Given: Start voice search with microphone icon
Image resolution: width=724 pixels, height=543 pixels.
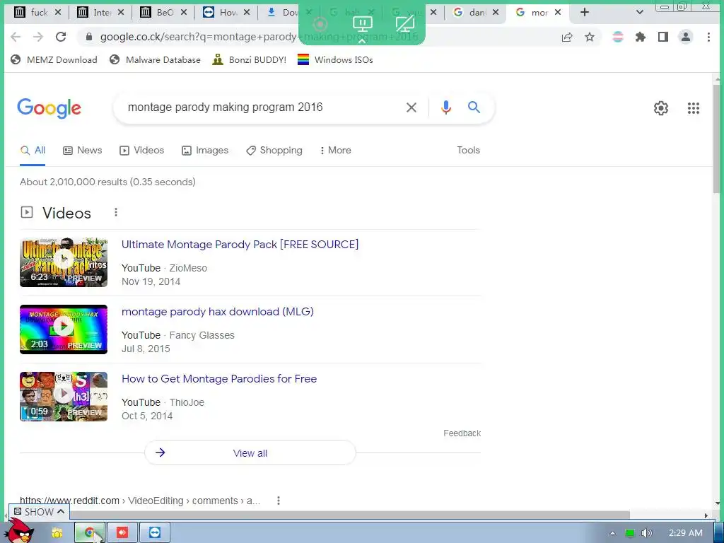Looking at the screenshot, I should click(x=445, y=107).
